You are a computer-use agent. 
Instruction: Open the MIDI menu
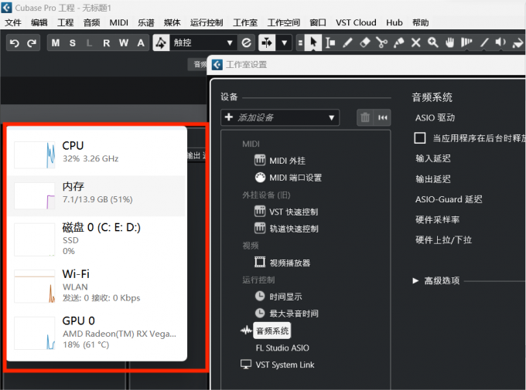(x=119, y=22)
